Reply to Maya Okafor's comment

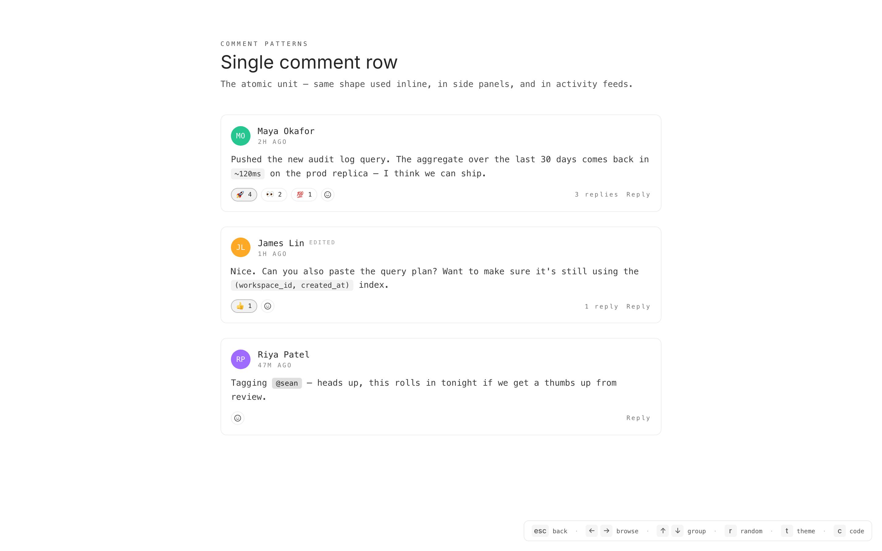coord(638,195)
